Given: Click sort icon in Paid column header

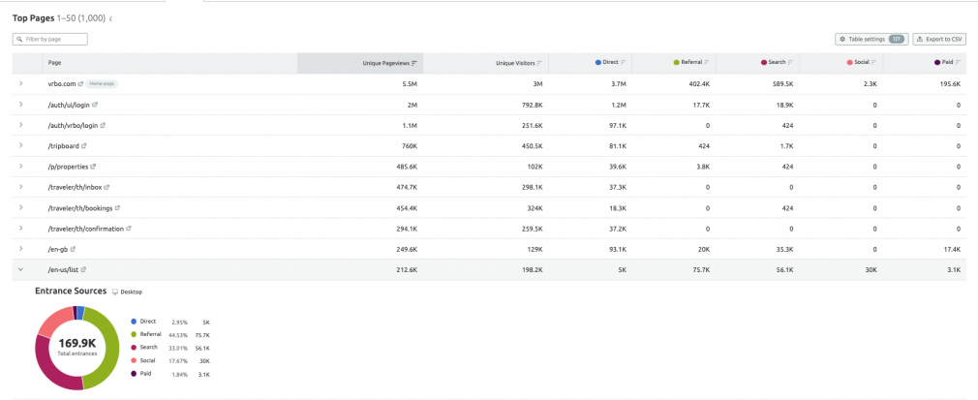Looking at the screenshot, I should pyautogui.click(x=959, y=63).
